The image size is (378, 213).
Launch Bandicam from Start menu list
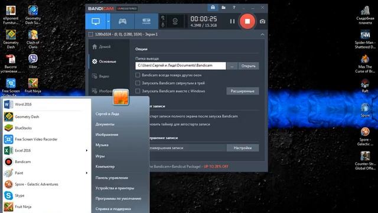tap(47, 162)
